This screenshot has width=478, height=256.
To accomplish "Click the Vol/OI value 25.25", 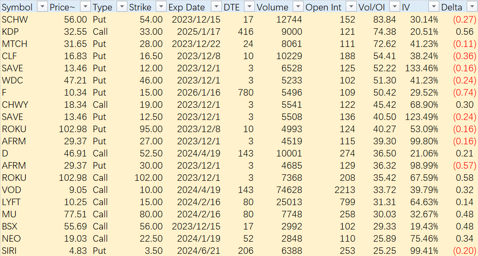I will 385,251.
